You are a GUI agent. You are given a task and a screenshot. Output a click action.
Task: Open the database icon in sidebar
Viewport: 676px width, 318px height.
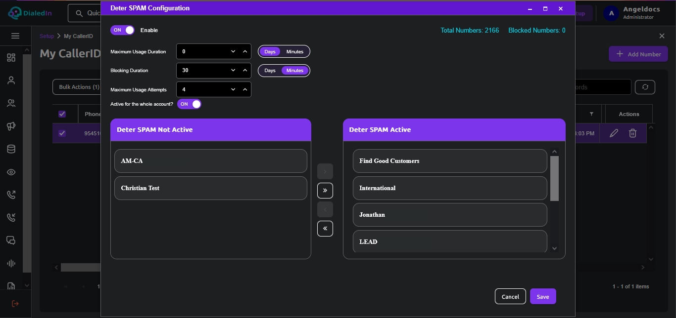click(x=11, y=149)
